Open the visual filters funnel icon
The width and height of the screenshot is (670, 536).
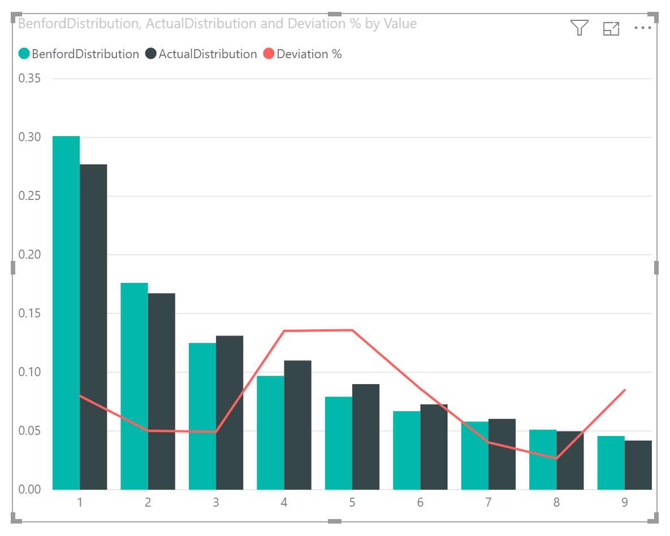pyautogui.click(x=580, y=28)
